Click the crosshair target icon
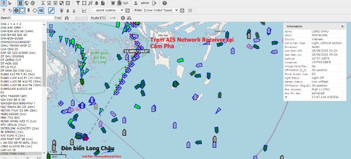Viewport: 351px width, 159px height. pos(35,10)
